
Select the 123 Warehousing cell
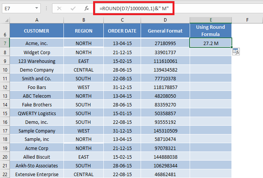point(36,61)
